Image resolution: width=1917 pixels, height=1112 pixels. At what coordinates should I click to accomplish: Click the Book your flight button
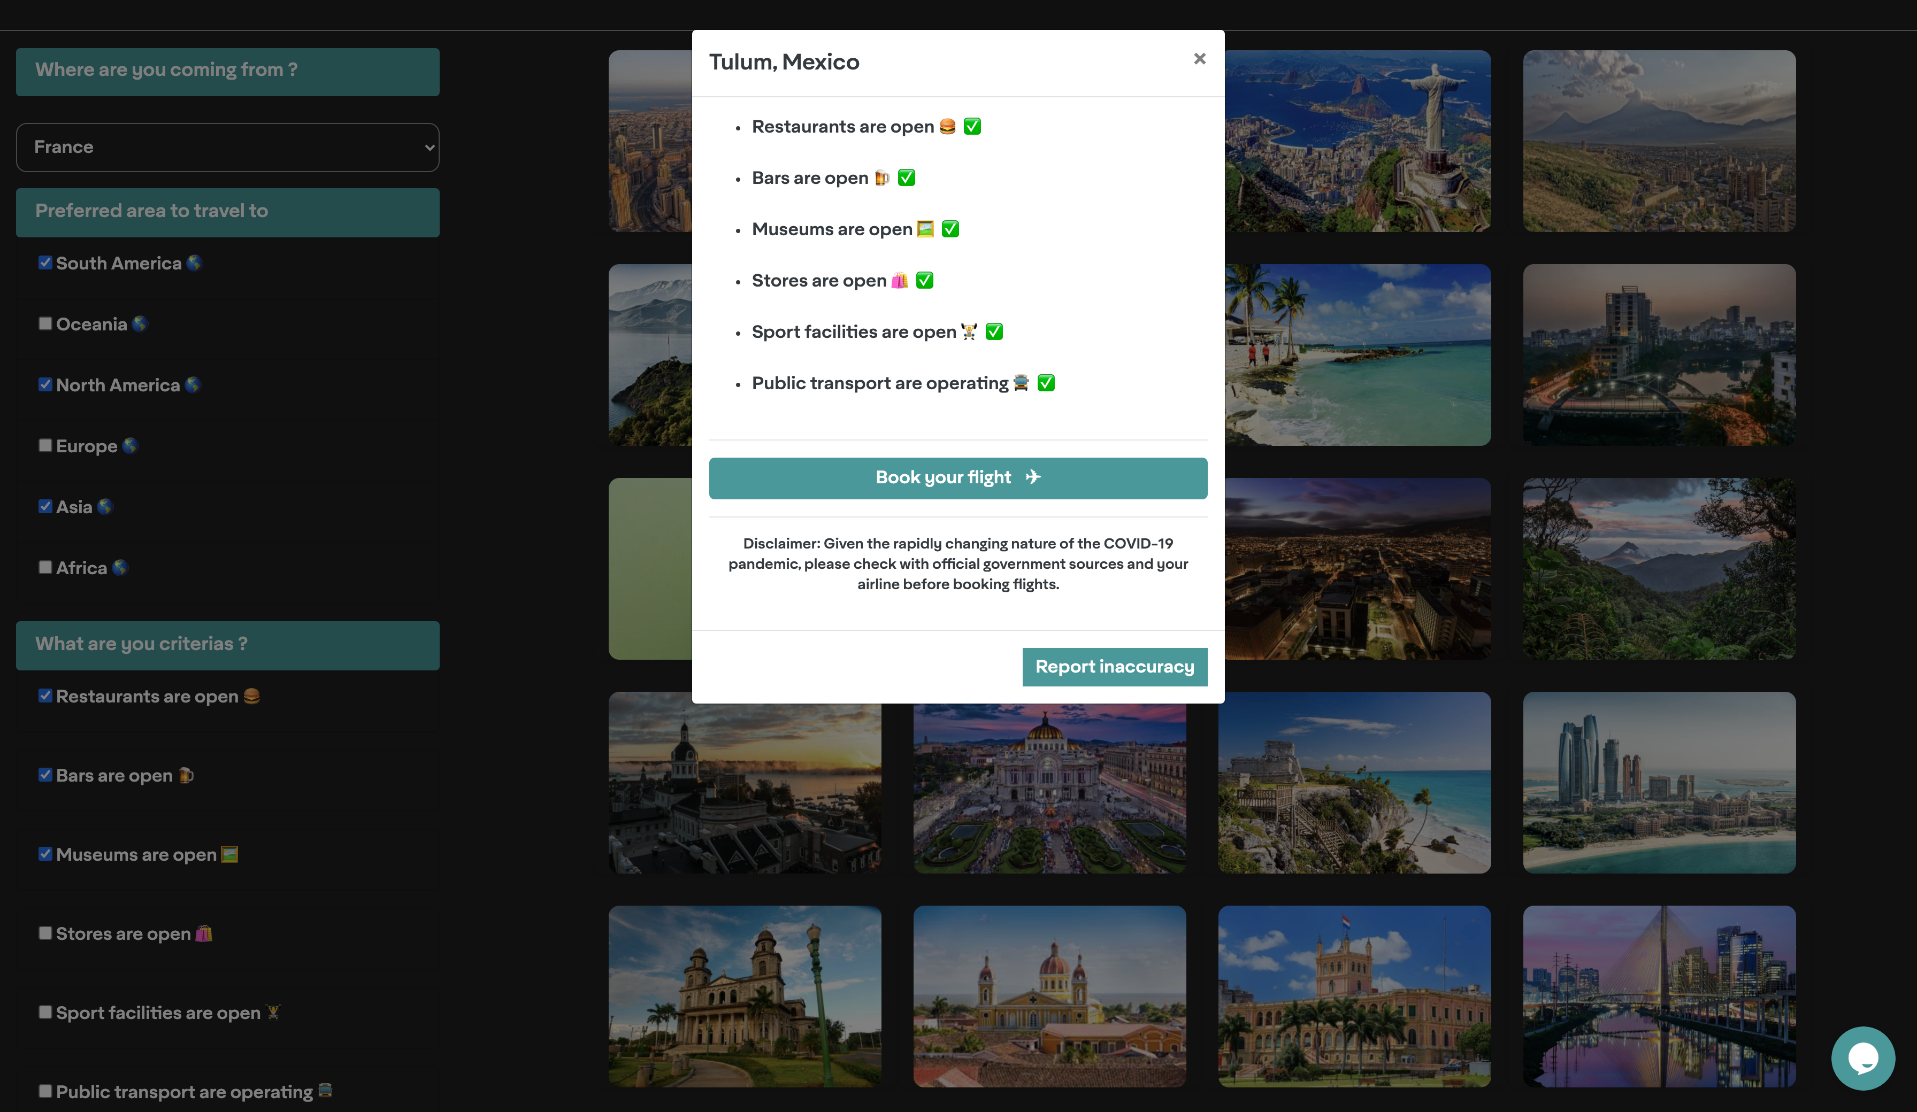point(957,477)
